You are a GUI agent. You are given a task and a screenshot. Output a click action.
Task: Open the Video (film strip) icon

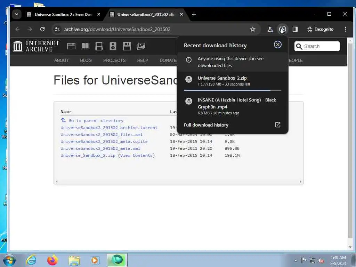tap(99, 46)
